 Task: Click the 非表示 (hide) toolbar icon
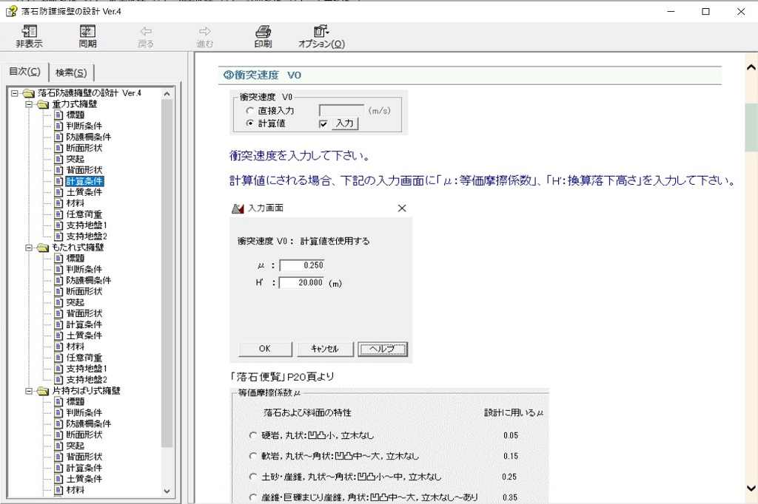pyautogui.click(x=29, y=32)
